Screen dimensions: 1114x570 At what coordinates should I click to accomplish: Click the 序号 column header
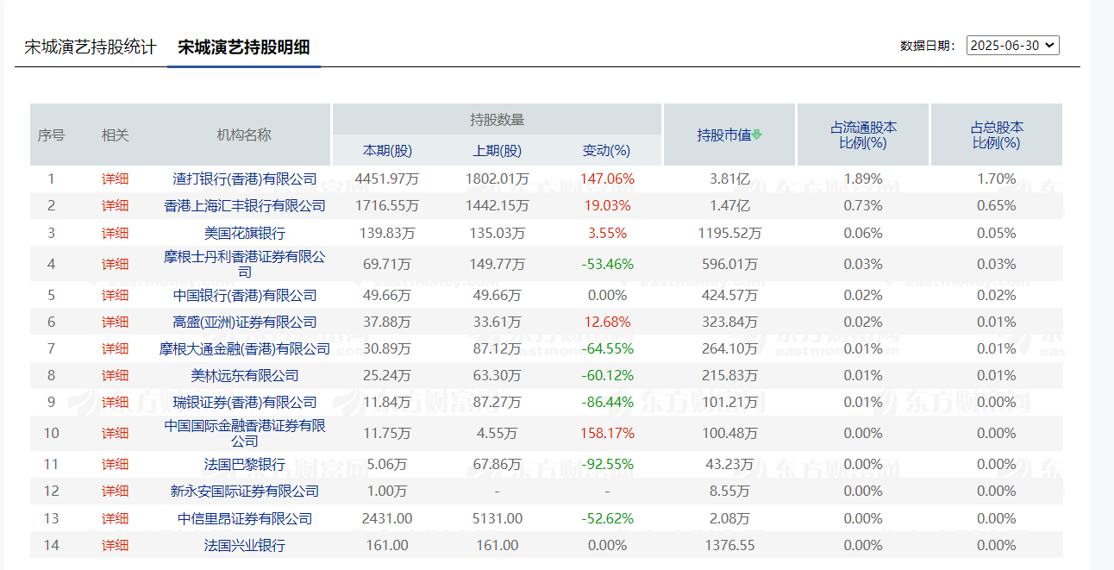click(51, 135)
